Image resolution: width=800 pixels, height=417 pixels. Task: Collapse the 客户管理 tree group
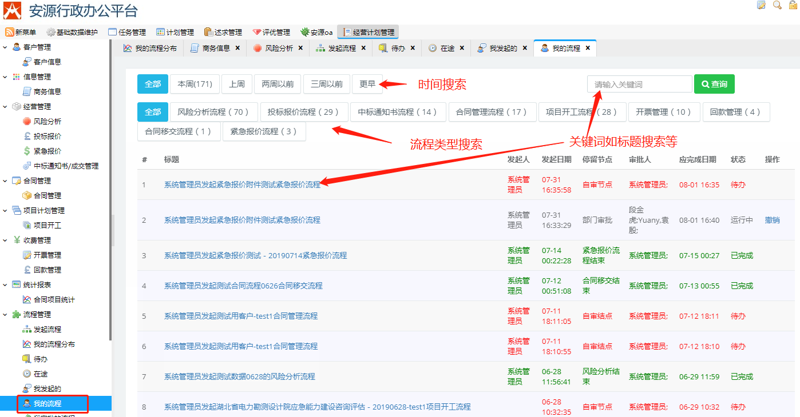[5, 47]
